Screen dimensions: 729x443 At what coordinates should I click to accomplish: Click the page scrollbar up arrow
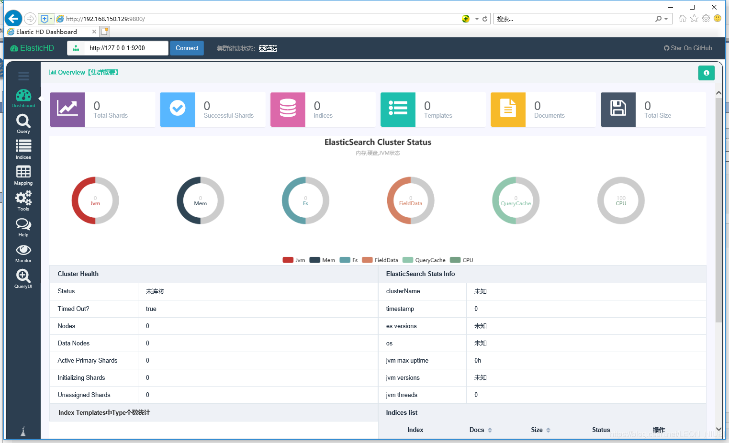point(718,93)
